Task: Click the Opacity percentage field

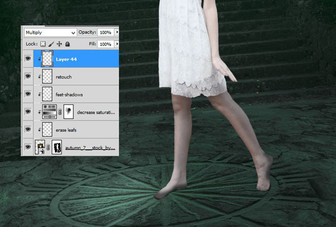Action: (x=106, y=33)
